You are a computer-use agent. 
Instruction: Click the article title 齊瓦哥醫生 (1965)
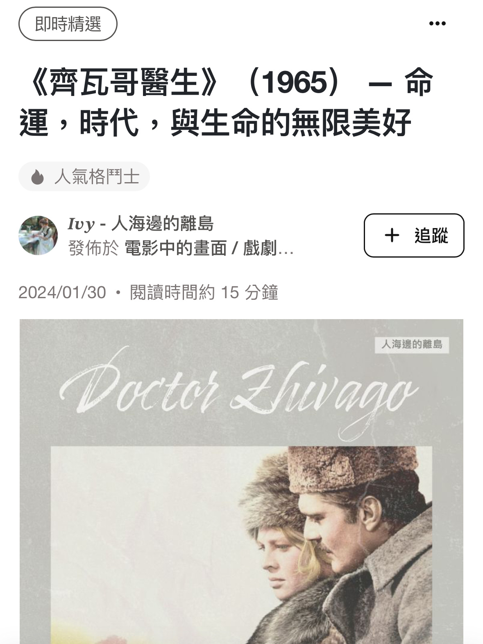click(226, 103)
